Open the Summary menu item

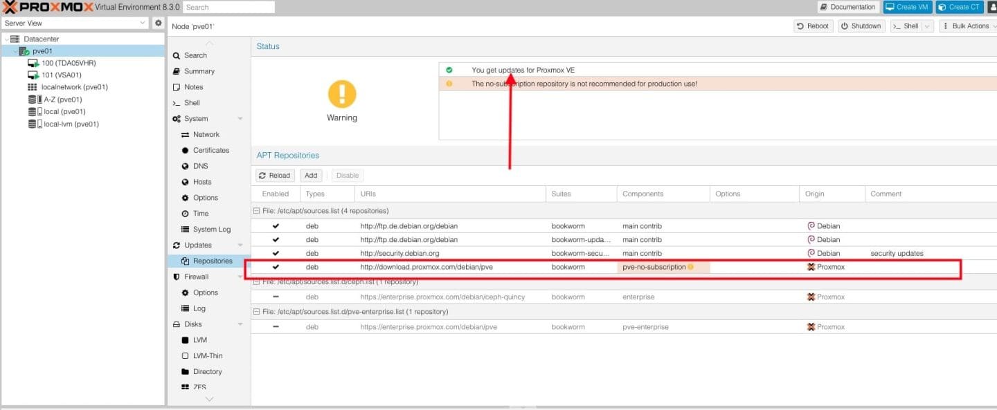tap(199, 71)
